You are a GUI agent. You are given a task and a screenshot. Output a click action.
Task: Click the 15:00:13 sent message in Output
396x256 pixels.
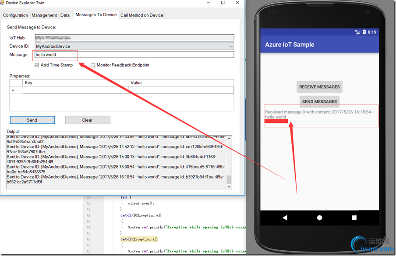tap(111, 159)
